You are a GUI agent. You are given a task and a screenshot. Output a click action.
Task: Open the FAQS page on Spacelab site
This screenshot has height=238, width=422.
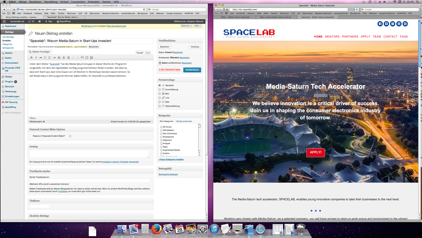click(x=404, y=36)
